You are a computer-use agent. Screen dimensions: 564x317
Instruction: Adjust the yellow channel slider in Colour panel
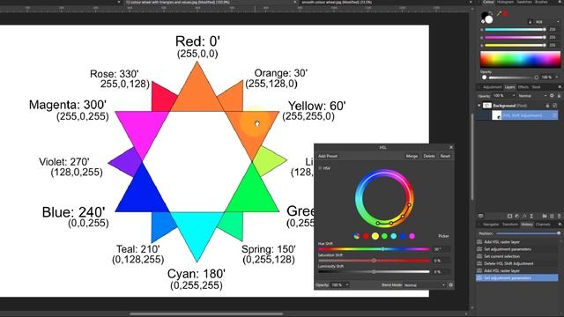click(x=515, y=45)
